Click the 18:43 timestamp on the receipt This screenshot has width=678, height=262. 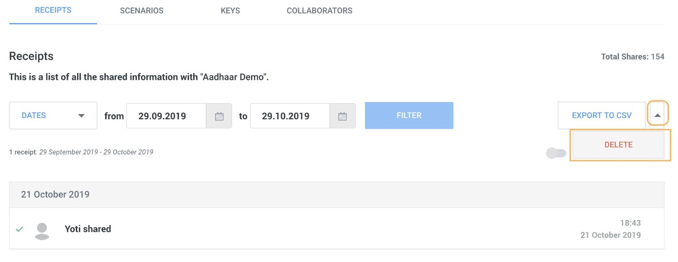630,223
